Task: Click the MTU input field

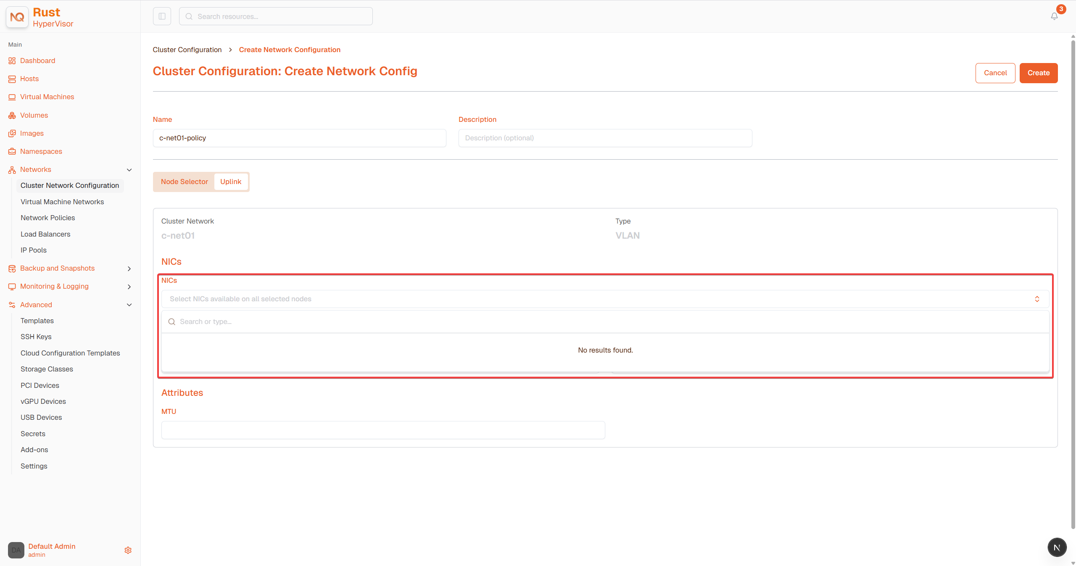Action: point(383,430)
